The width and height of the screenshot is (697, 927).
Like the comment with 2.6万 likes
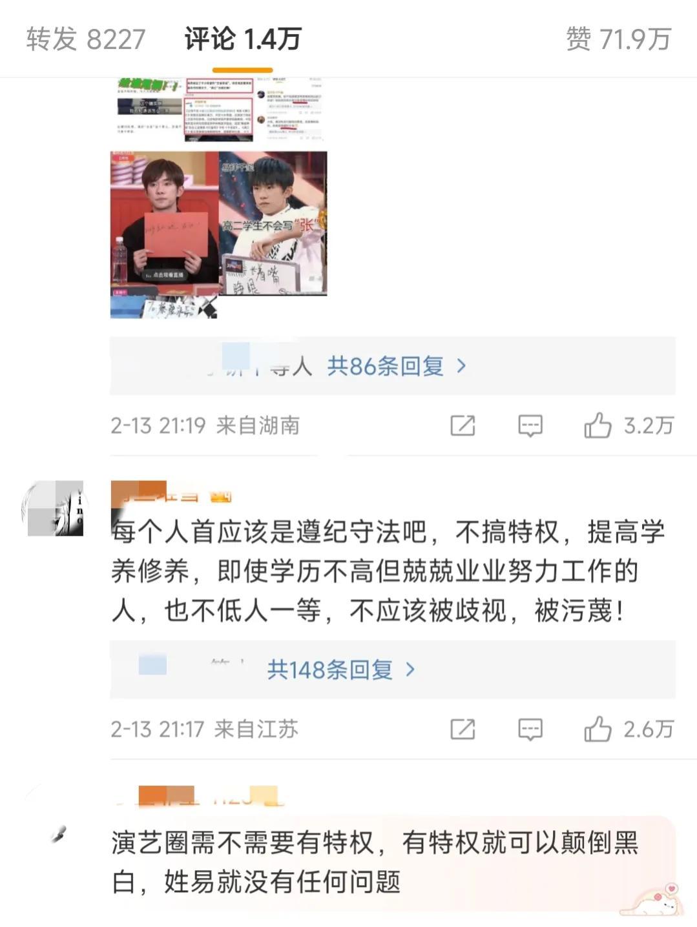tap(629, 729)
